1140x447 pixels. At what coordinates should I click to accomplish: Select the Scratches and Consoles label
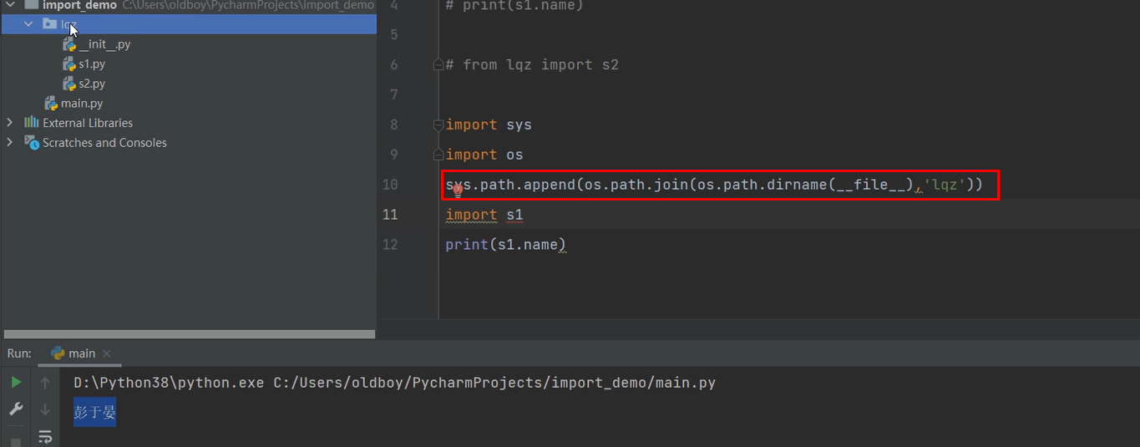[x=104, y=143]
